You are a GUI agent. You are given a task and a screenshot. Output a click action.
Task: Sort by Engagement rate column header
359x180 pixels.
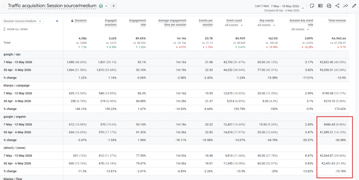pos(137,22)
